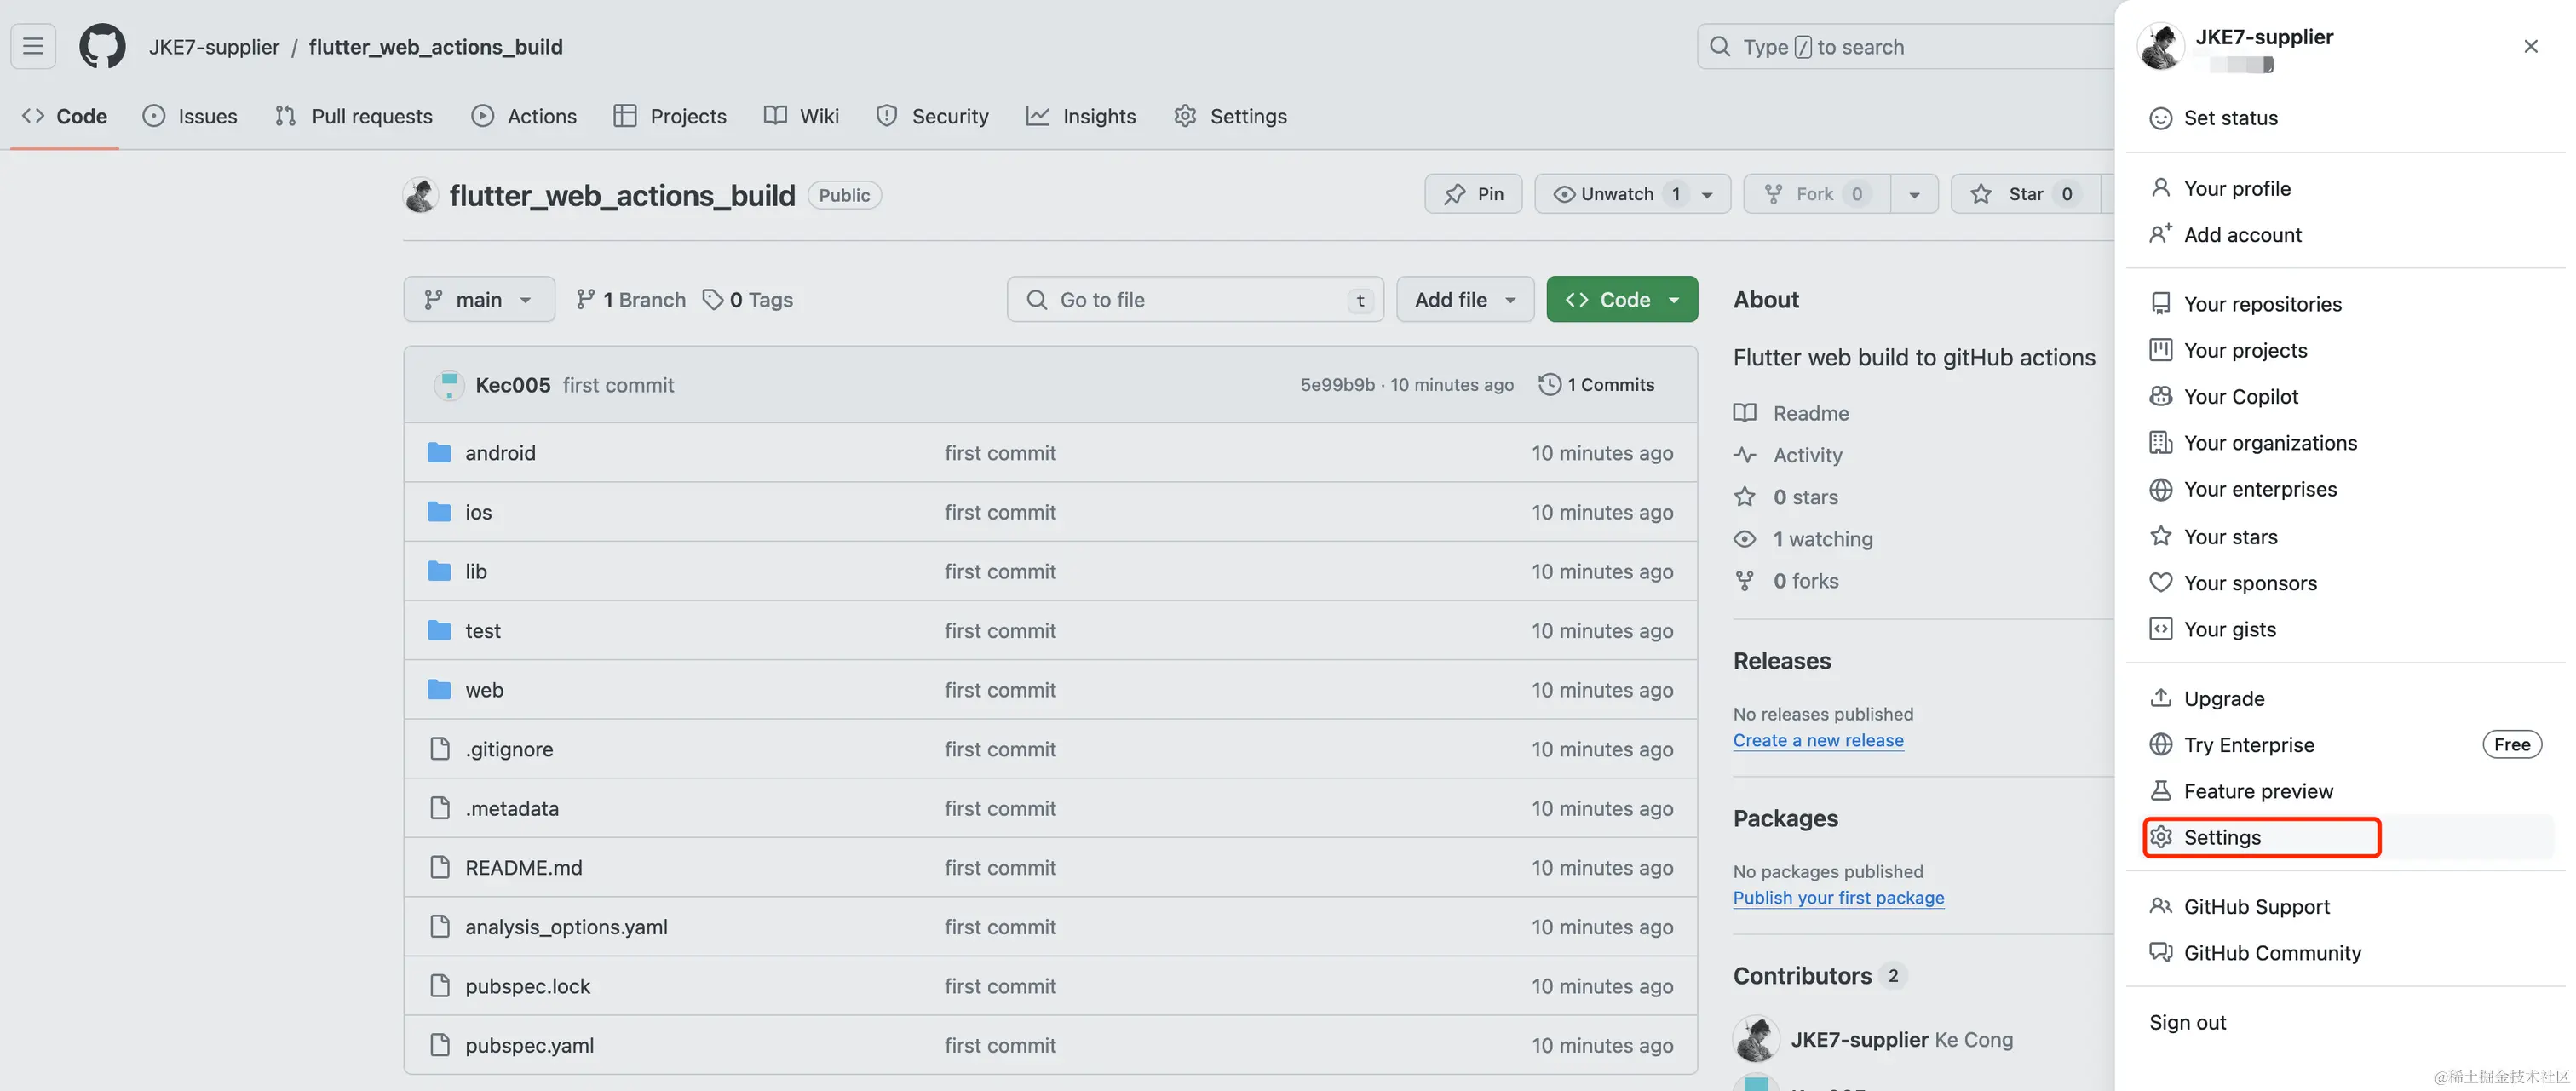Pin the repository with Pin button
This screenshot has height=1091, width=2576.
[x=1473, y=194]
